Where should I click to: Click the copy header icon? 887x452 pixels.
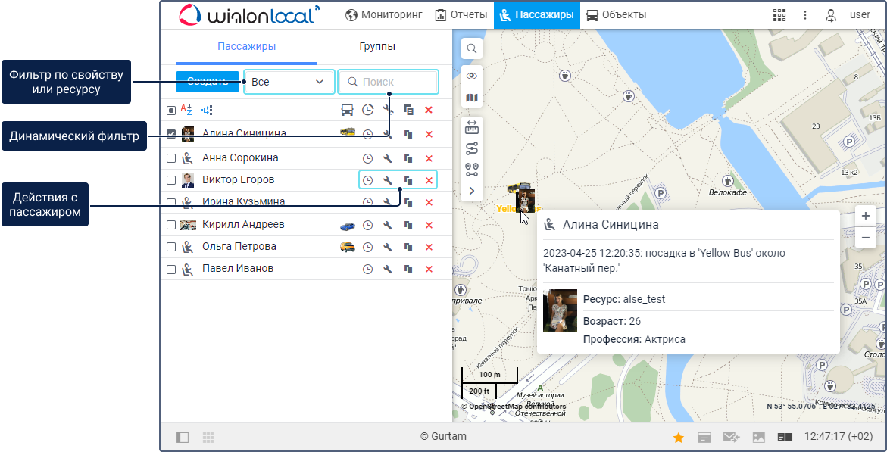point(408,110)
